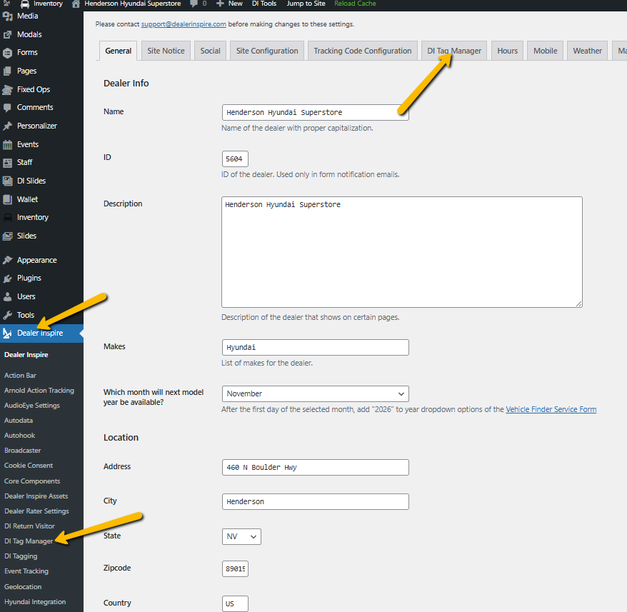Click the Country input field
627x612 pixels.
[235, 603]
